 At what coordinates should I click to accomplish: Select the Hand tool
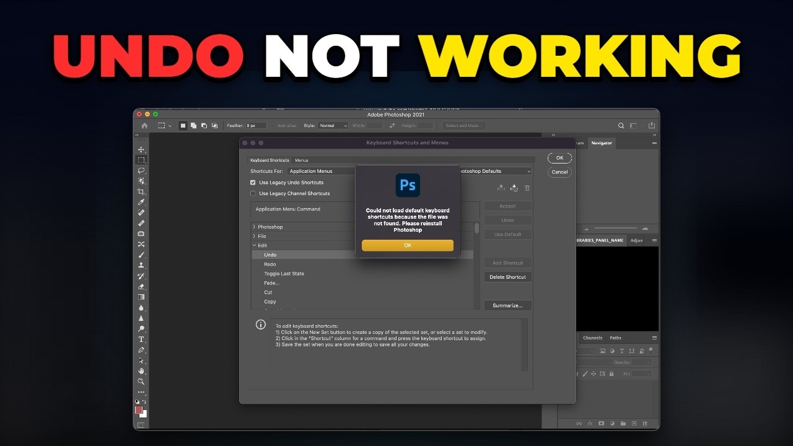click(x=141, y=371)
